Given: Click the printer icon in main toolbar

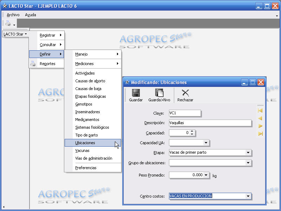Looking at the screenshot, I should [x=8, y=23].
